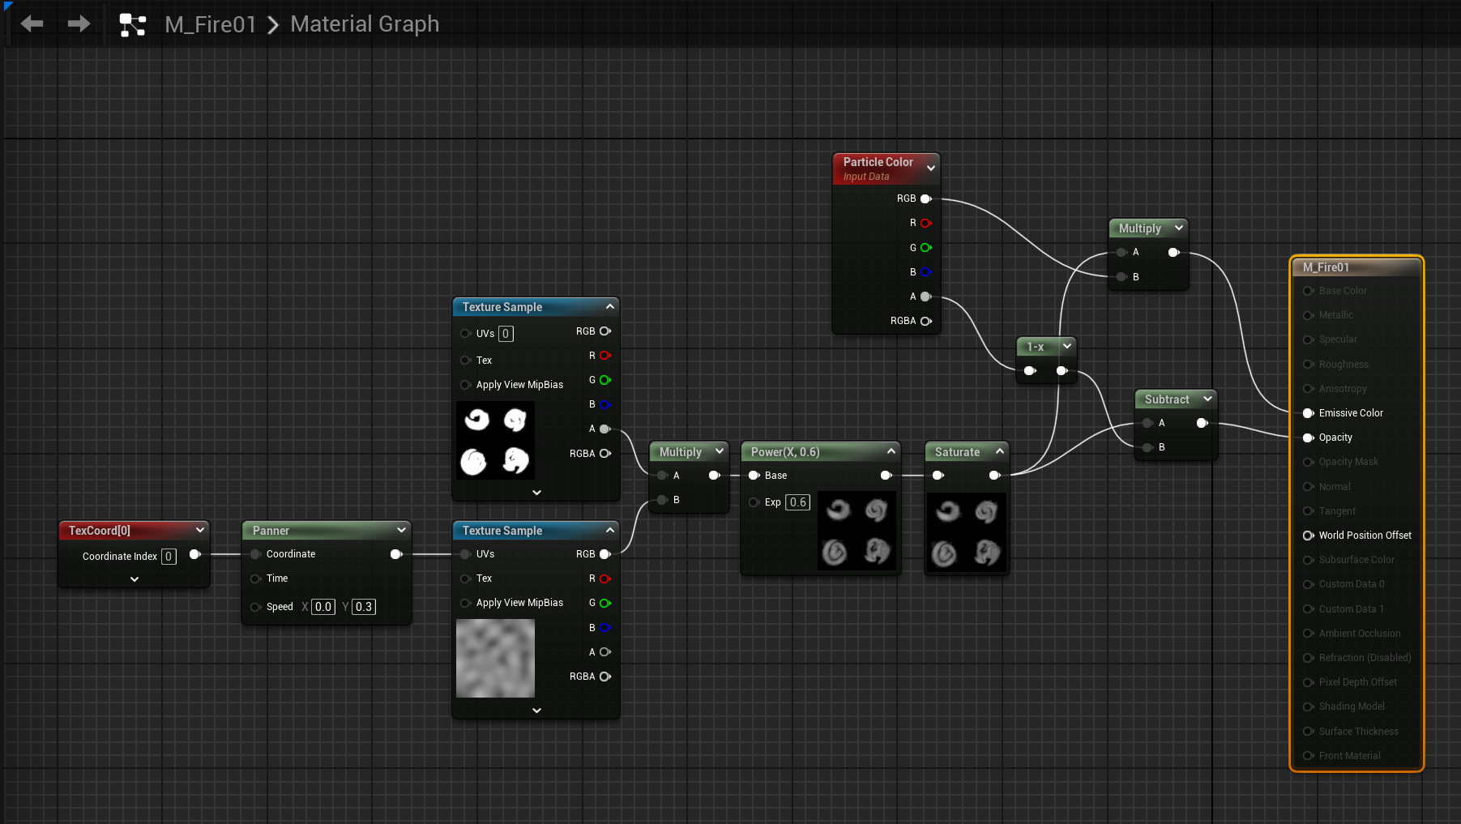
Task: Click the Panner Time input pin
Action: pyautogui.click(x=256, y=579)
